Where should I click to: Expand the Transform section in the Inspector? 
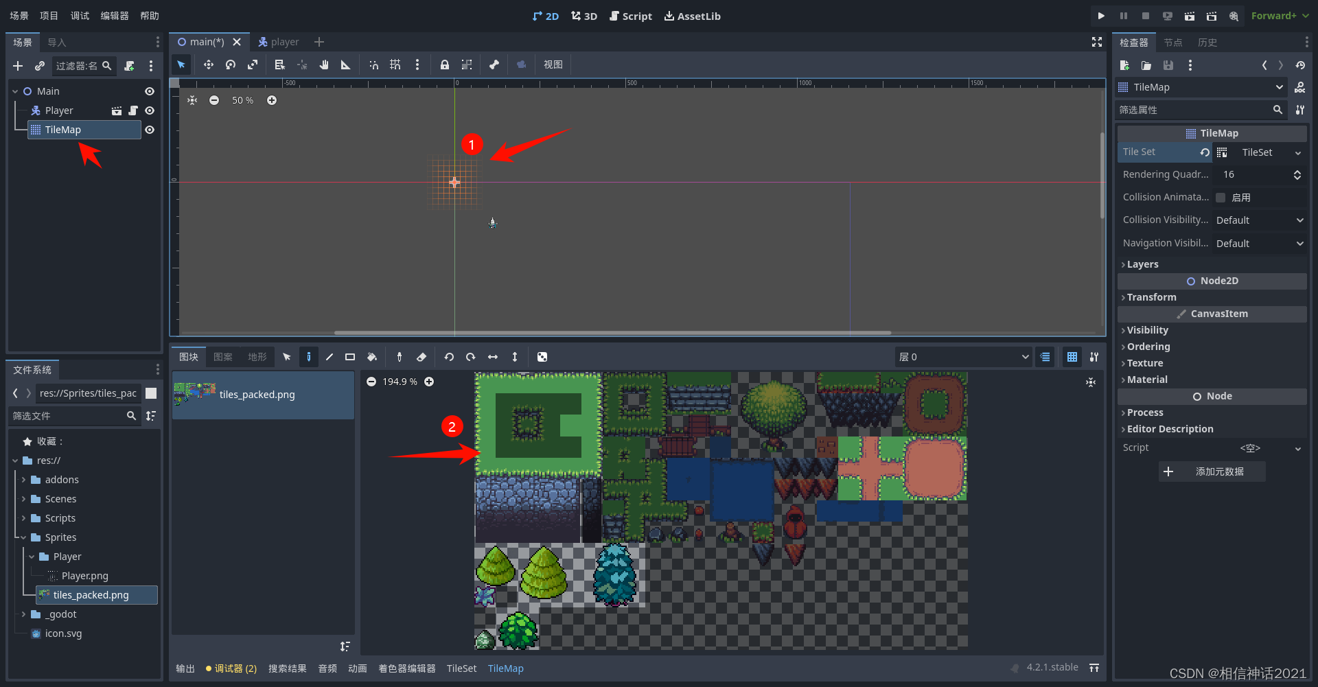coord(1152,297)
